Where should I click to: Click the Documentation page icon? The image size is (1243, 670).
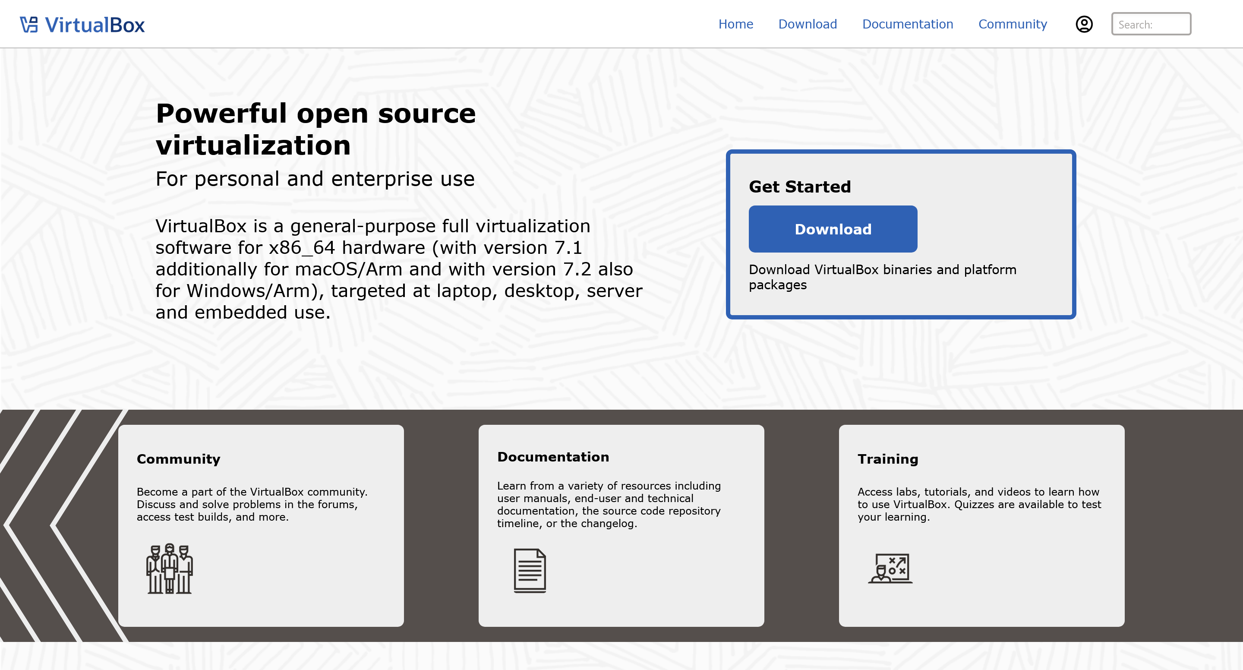(x=529, y=571)
